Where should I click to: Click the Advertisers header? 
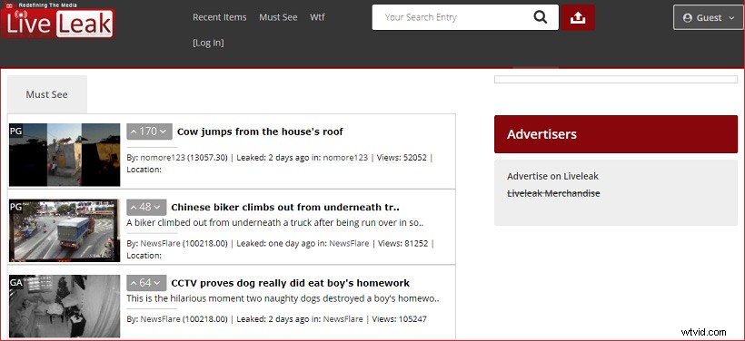616,134
